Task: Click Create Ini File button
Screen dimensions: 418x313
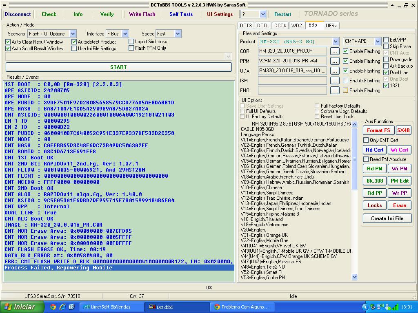Action: coord(387,218)
